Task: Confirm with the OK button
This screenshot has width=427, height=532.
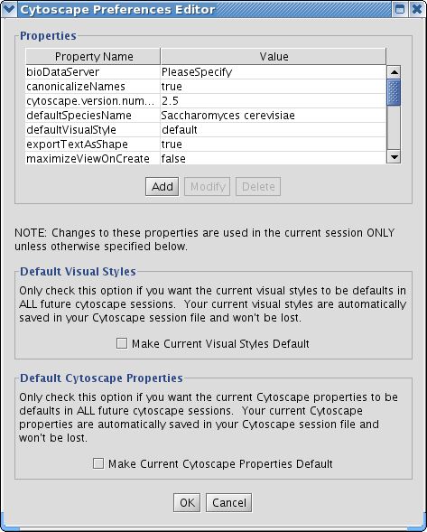Action: click(x=187, y=502)
